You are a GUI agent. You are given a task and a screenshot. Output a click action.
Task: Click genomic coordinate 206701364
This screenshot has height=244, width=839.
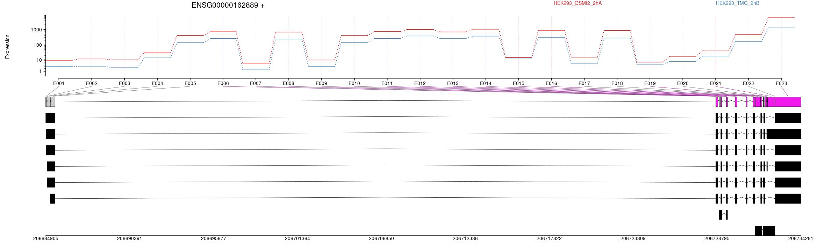click(297, 239)
